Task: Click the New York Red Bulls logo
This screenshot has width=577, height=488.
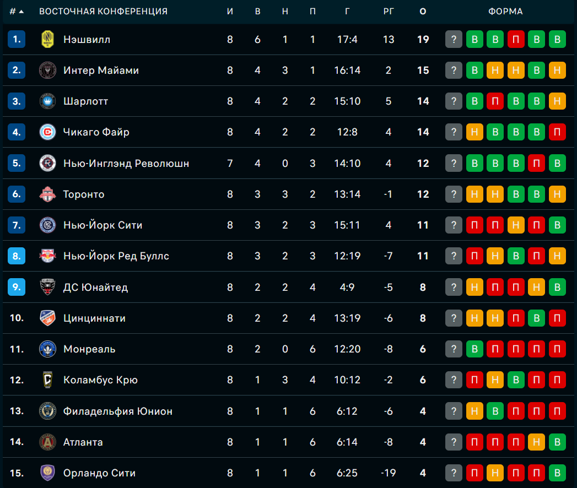Action: coord(48,256)
